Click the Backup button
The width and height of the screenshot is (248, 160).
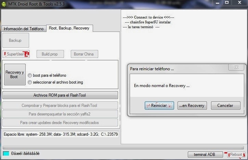[x=16, y=40]
